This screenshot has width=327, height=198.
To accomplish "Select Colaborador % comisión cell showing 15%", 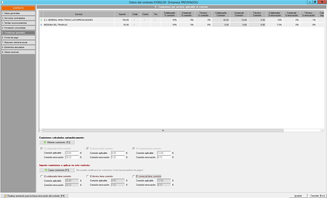I will [x=169, y=20].
